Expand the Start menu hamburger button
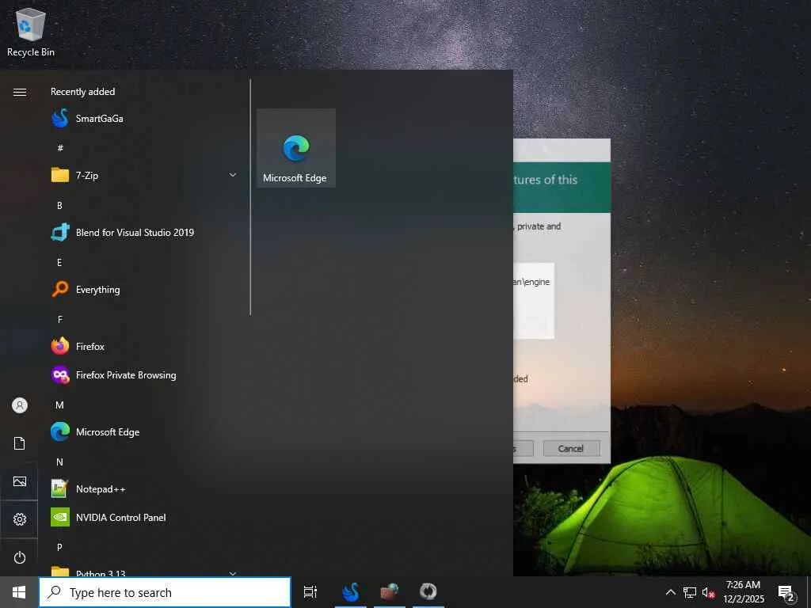 [x=20, y=92]
